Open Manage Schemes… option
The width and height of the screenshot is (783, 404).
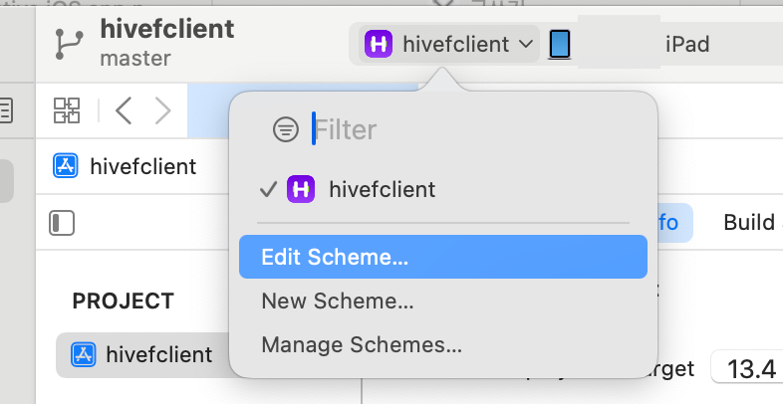(x=362, y=344)
